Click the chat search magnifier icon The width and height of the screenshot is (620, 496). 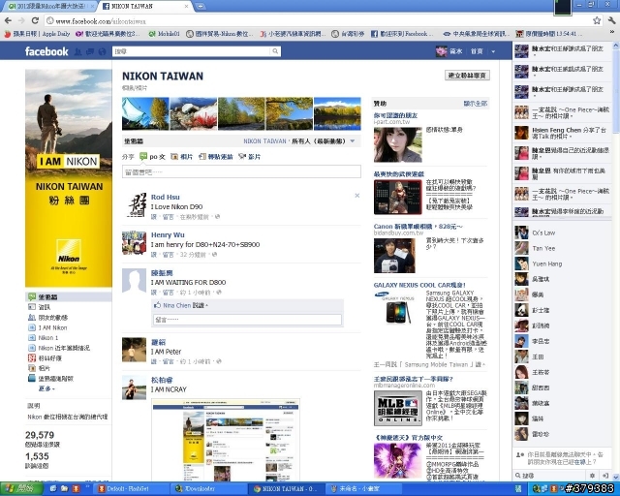(518, 475)
